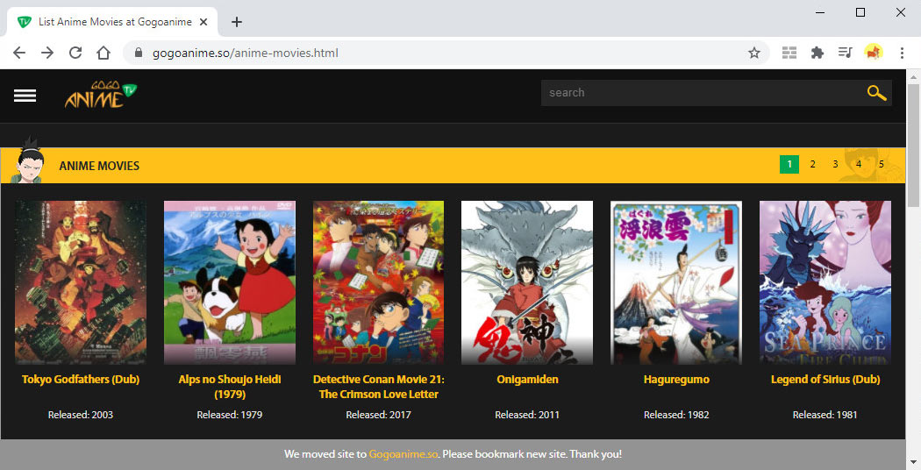
Task: Jump to page 5 of anime movies
Action: [x=881, y=164]
